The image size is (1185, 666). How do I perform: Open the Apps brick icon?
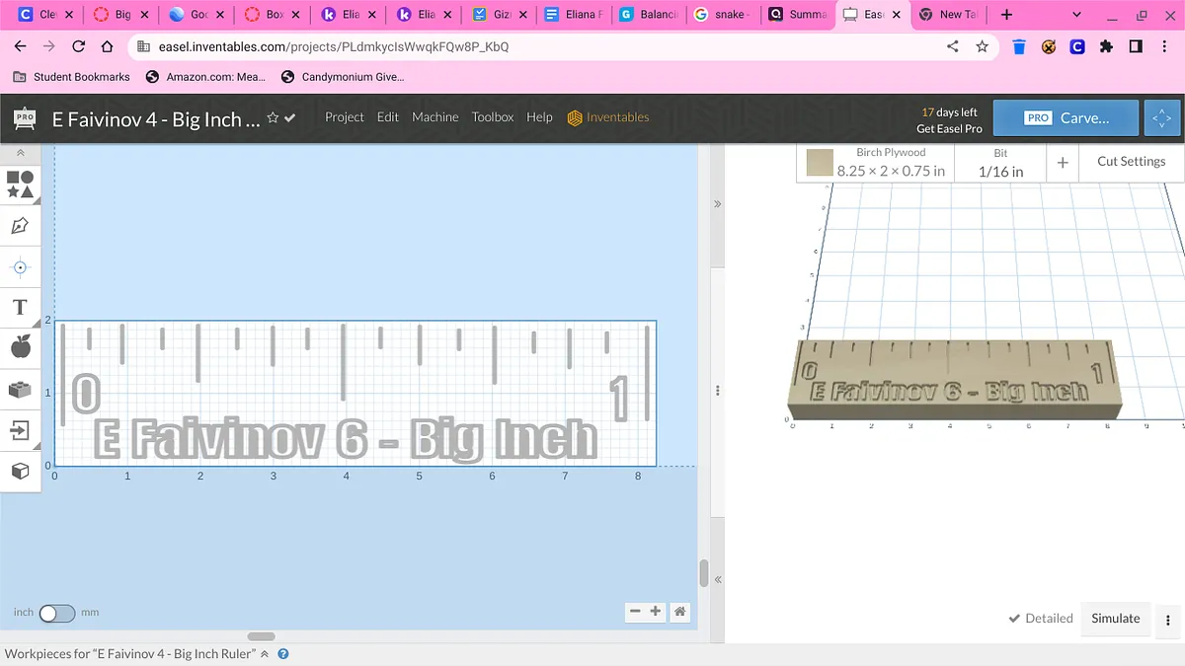click(x=20, y=389)
